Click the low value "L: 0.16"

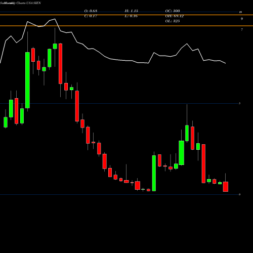click(131, 16)
